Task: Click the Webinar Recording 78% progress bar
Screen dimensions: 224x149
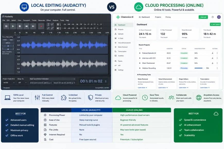Action: tap(200, 68)
